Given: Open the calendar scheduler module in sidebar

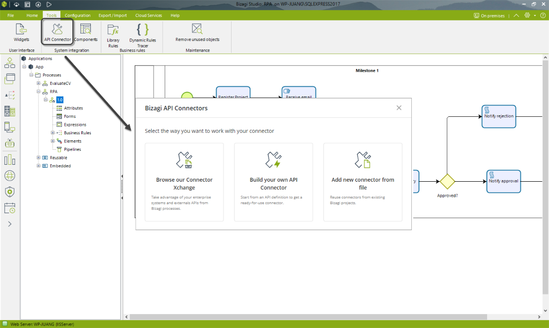Looking at the screenshot, I should [10, 208].
